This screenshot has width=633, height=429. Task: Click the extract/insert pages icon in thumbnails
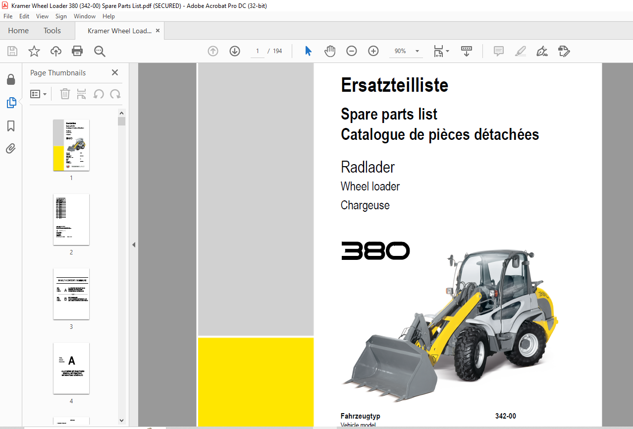pyautogui.click(x=82, y=94)
